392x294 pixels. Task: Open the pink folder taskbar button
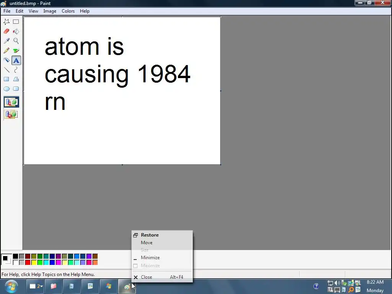pyautogui.click(x=54, y=286)
